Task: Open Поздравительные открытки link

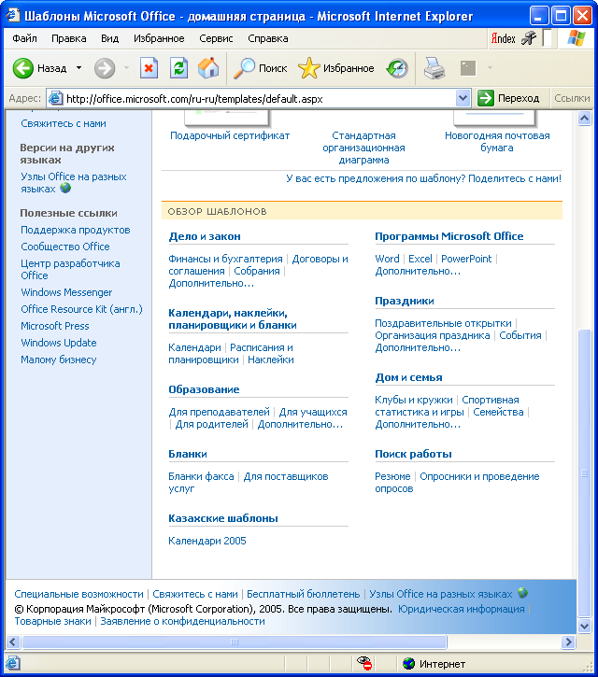Action: coord(443,323)
